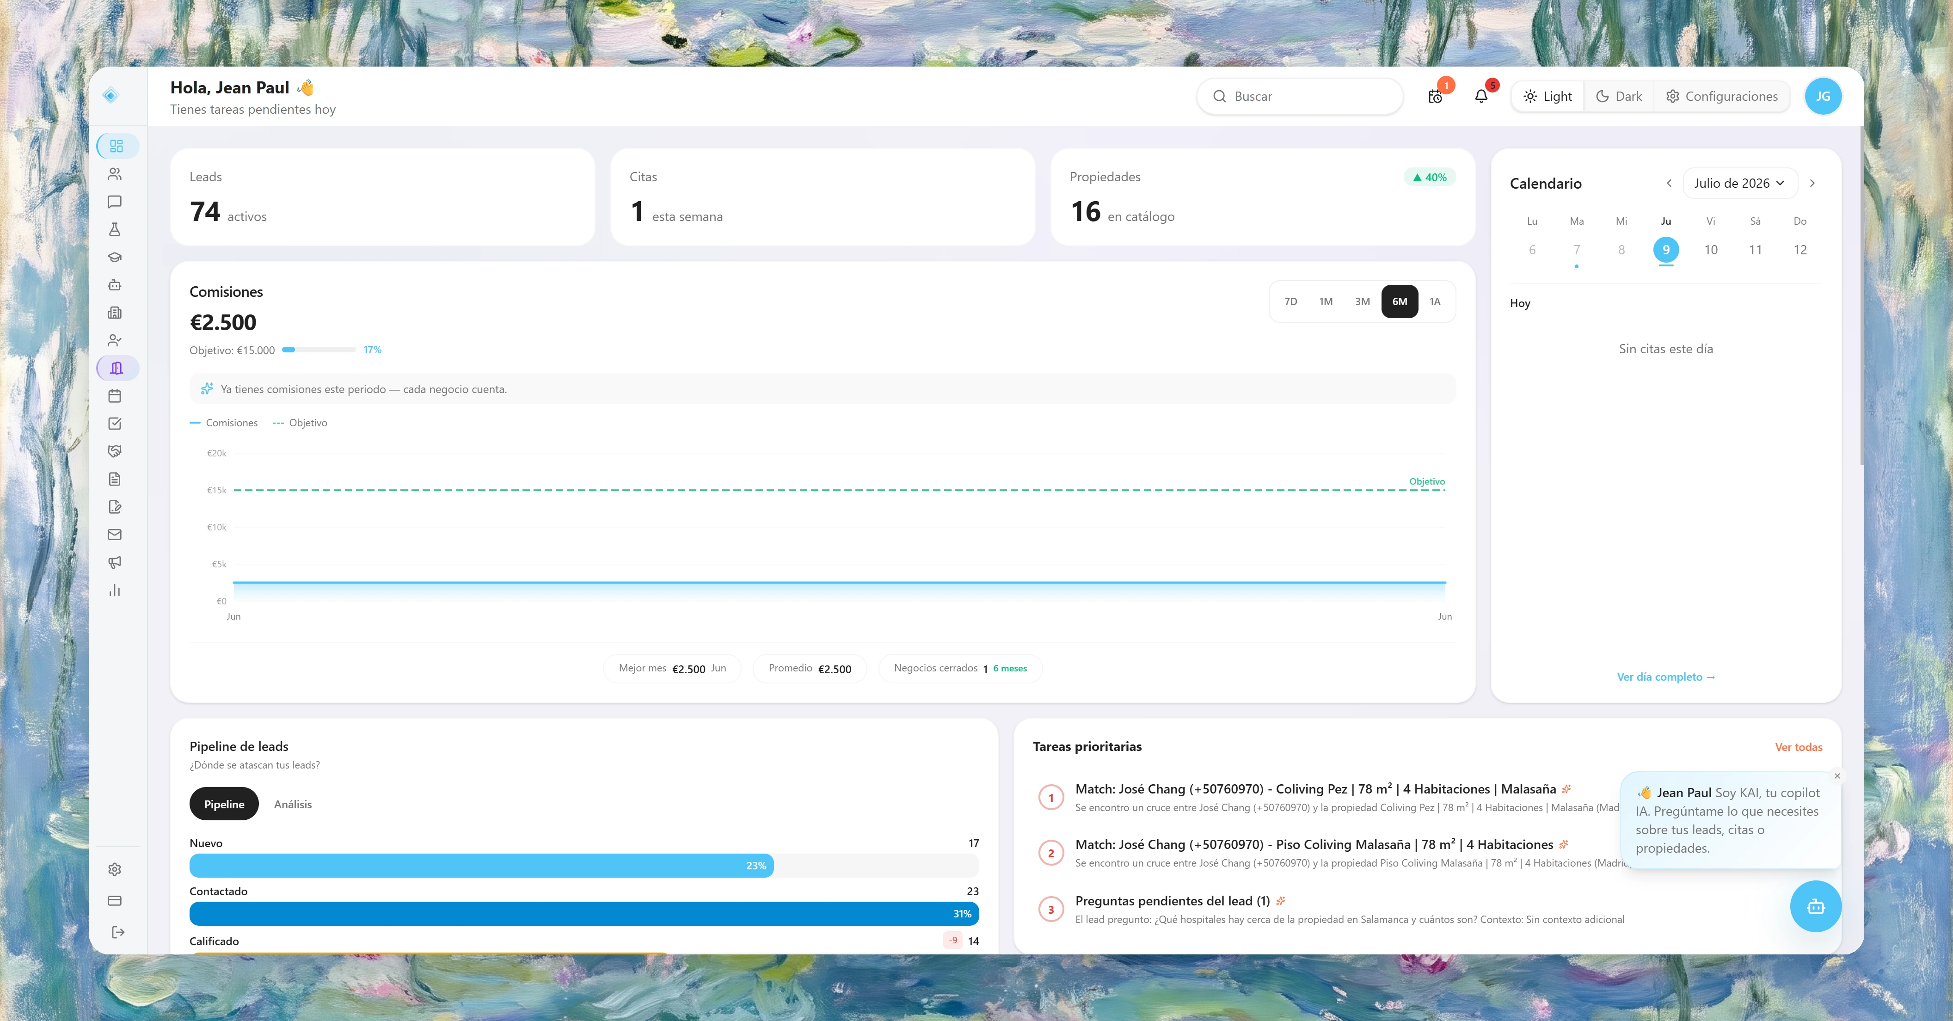The image size is (1953, 1021).
Task: Open the notifications bell icon
Action: coord(1480,96)
